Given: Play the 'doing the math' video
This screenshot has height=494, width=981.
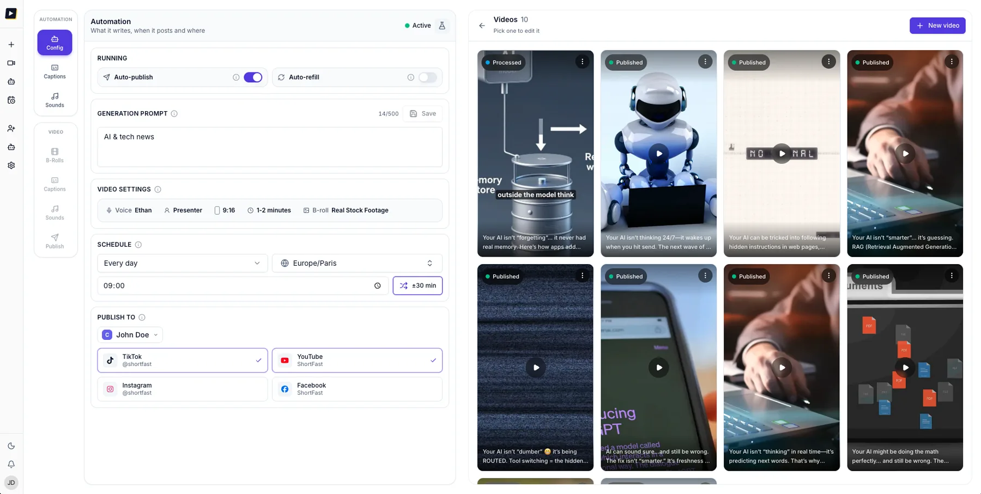Looking at the screenshot, I should 905,368.
